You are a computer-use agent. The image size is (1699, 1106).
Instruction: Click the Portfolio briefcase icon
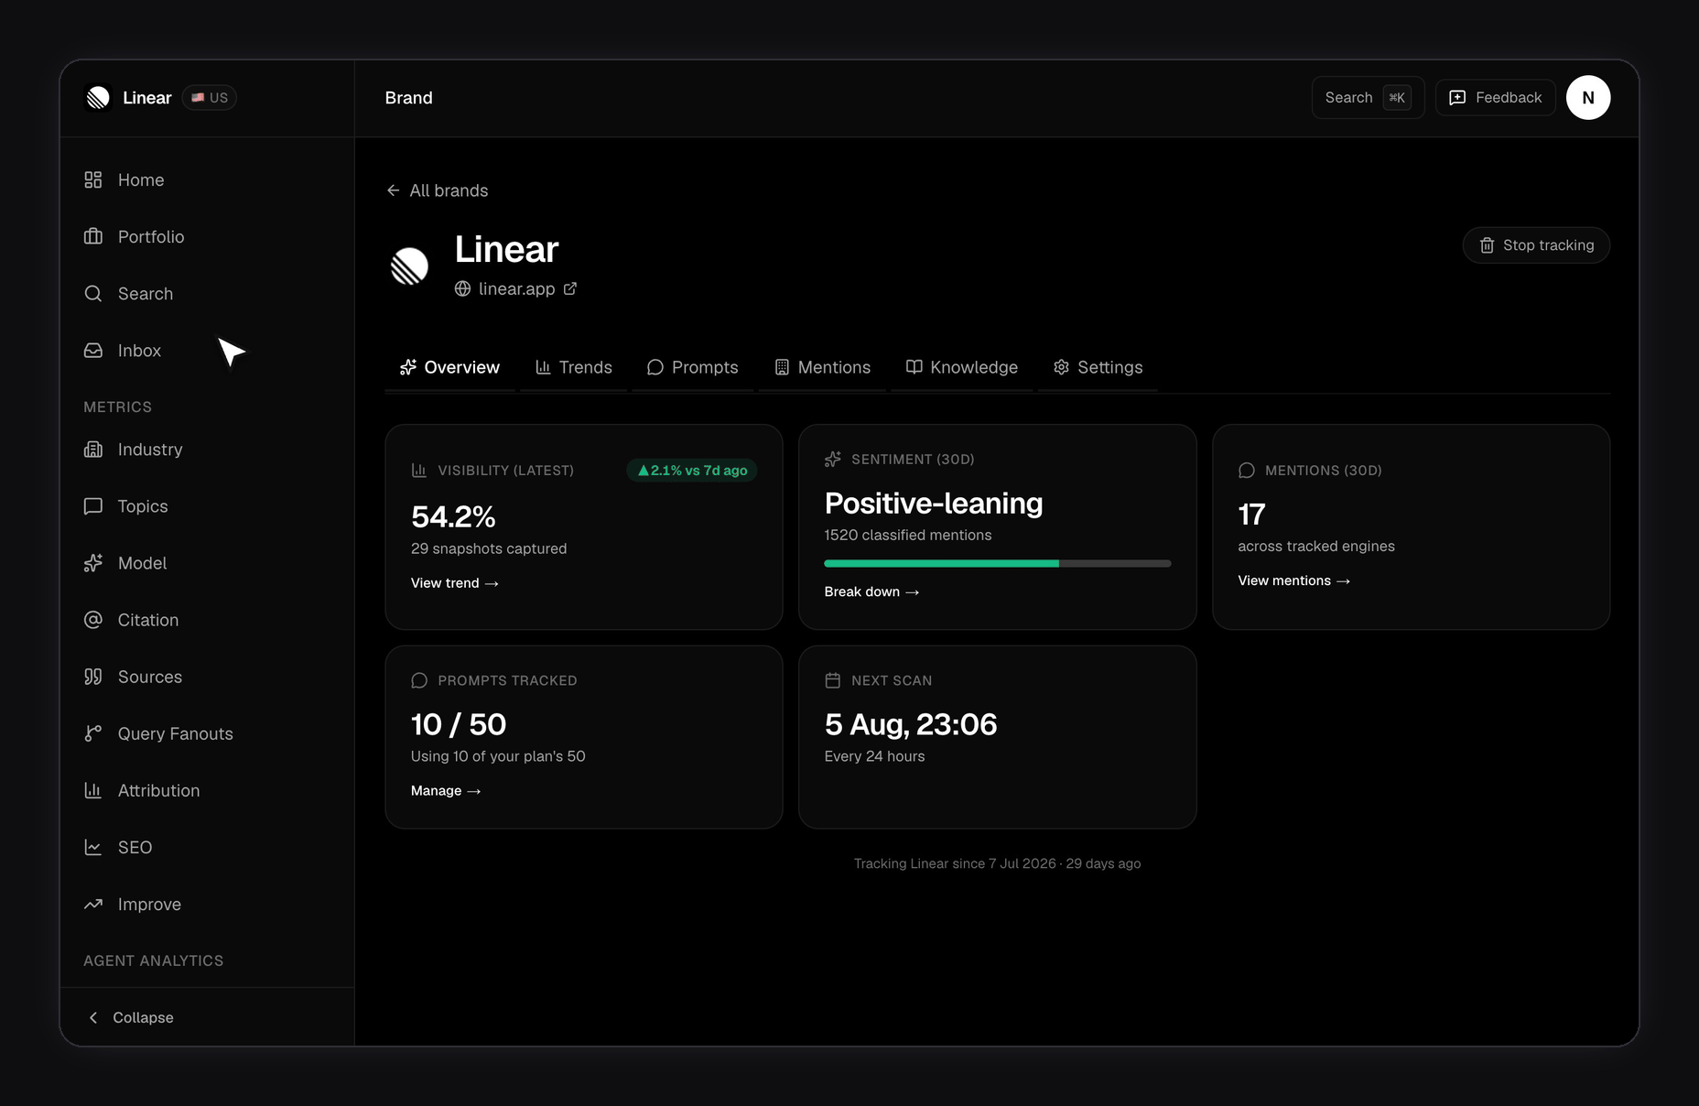pos(93,237)
